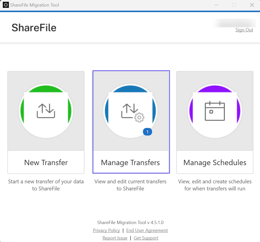Open Manage Transfers tile label
This screenshot has width=260, height=242.
[130, 163]
